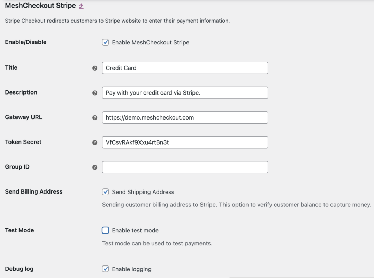Click the help icon next to Title
The height and width of the screenshot is (278, 374).
coord(94,68)
